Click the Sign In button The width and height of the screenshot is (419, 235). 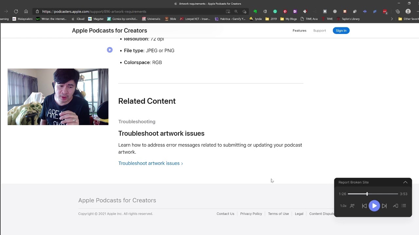coord(341,31)
